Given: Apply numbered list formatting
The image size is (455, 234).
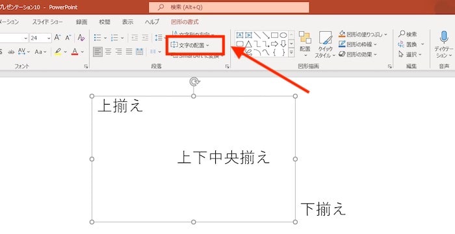Looking at the screenshot, I should (114, 38).
